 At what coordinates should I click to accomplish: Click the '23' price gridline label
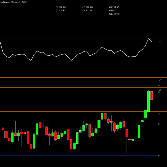pyautogui.click(x=159, y=156)
